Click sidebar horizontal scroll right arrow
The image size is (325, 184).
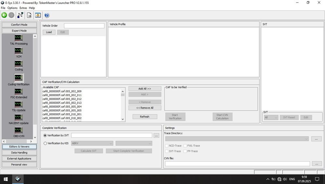tap(31, 141)
